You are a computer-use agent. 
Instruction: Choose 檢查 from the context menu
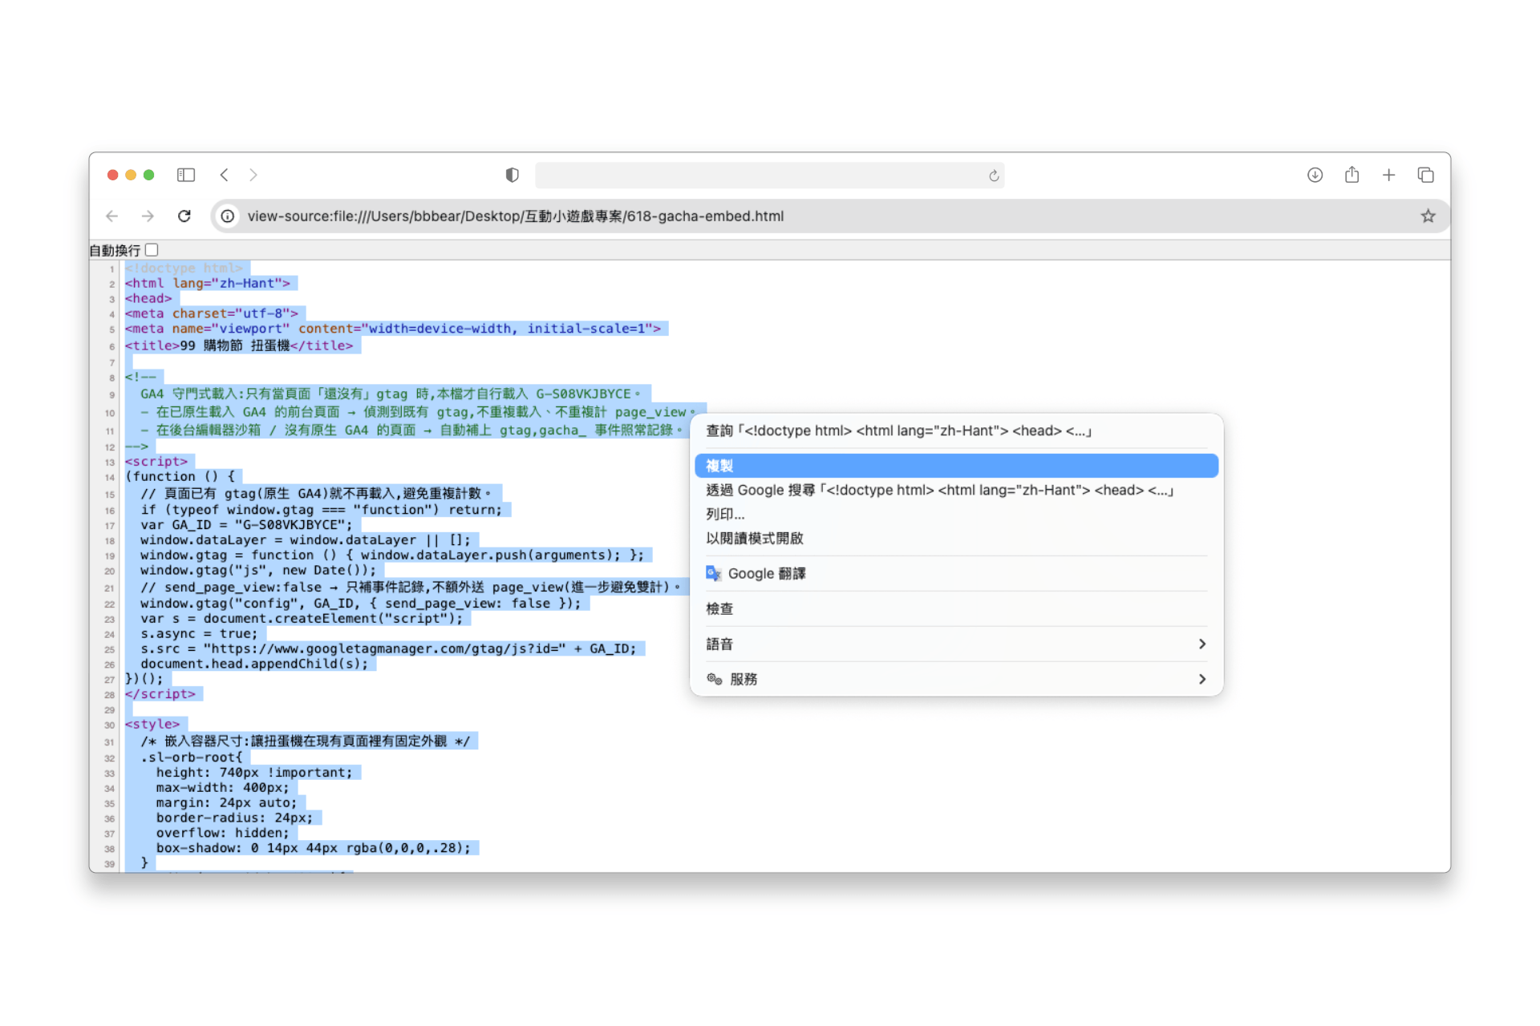point(956,608)
